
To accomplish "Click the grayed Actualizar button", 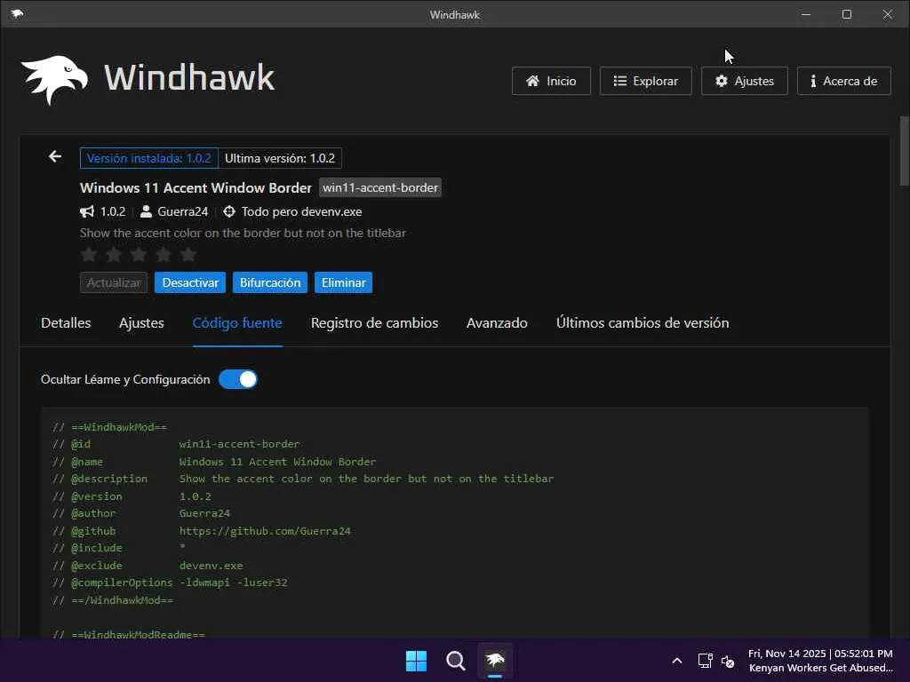I will [x=114, y=282].
